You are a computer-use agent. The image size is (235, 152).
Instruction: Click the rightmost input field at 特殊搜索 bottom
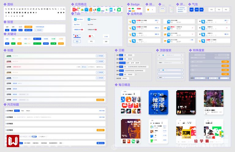pos(225,78)
